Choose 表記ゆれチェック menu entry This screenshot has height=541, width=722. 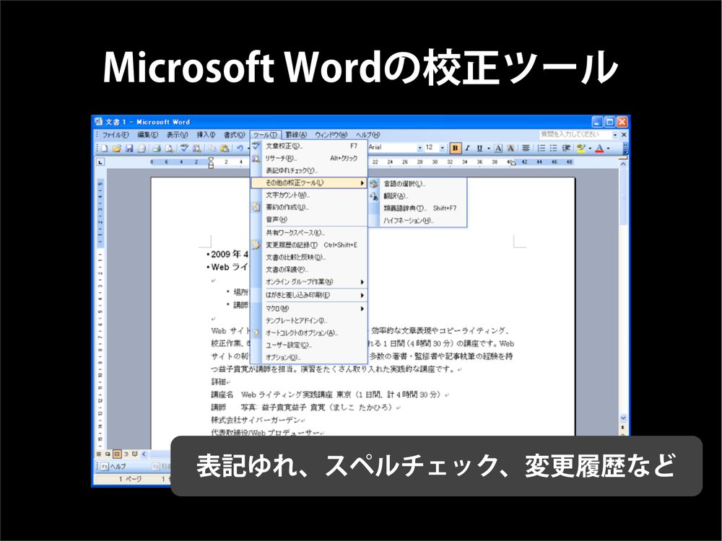point(308,170)
